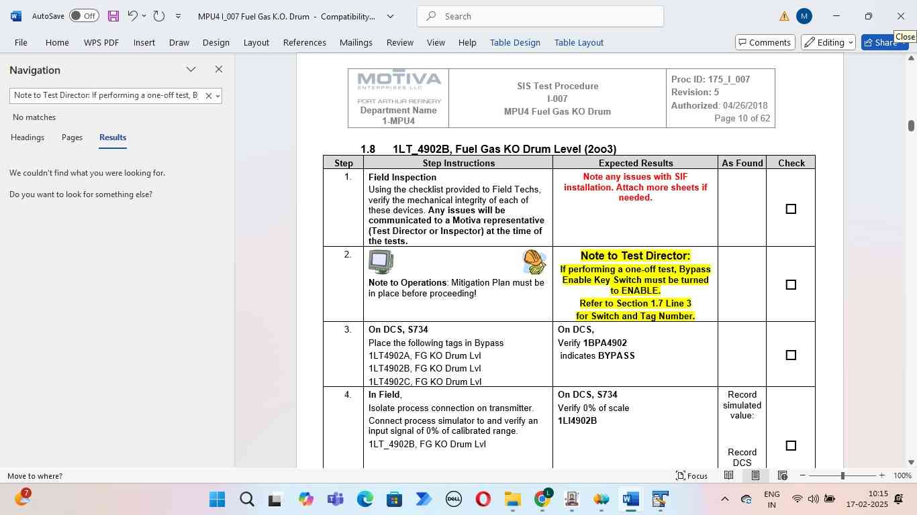Switch to Web Layout view icon
917x515 pixels.
pos(782,475)
